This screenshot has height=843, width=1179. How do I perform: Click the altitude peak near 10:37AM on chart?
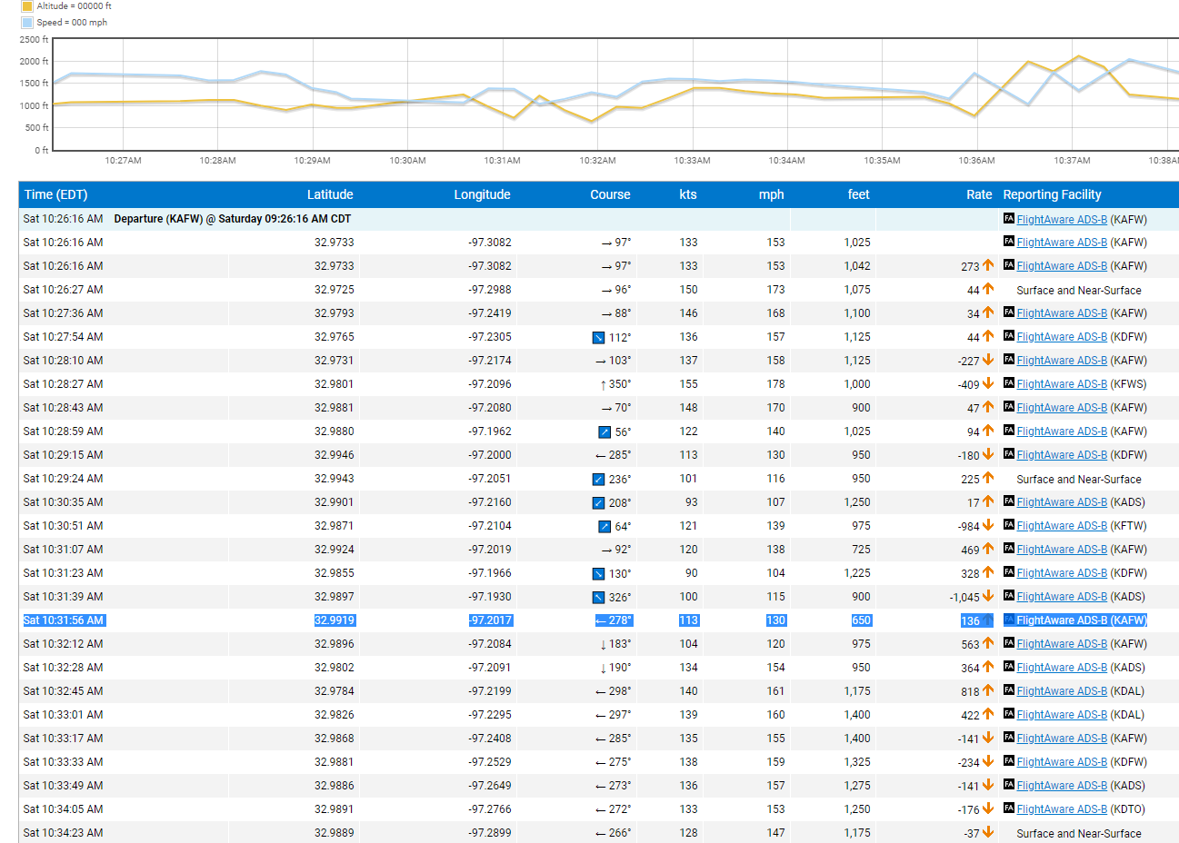click(1078, 56)
